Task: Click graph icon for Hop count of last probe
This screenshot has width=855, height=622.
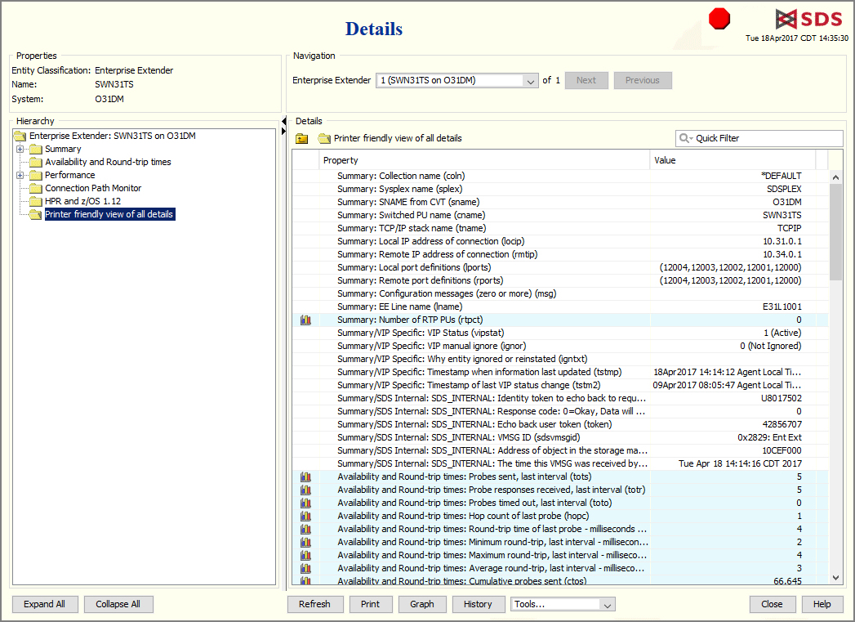Action: click(x=305, y=516)
